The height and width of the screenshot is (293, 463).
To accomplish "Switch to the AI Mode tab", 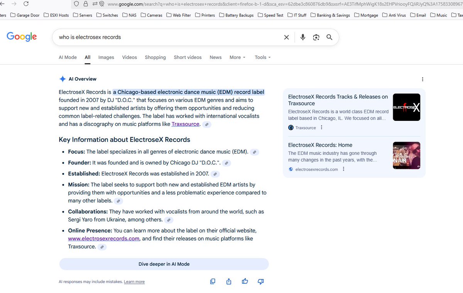I will [68, 57].
